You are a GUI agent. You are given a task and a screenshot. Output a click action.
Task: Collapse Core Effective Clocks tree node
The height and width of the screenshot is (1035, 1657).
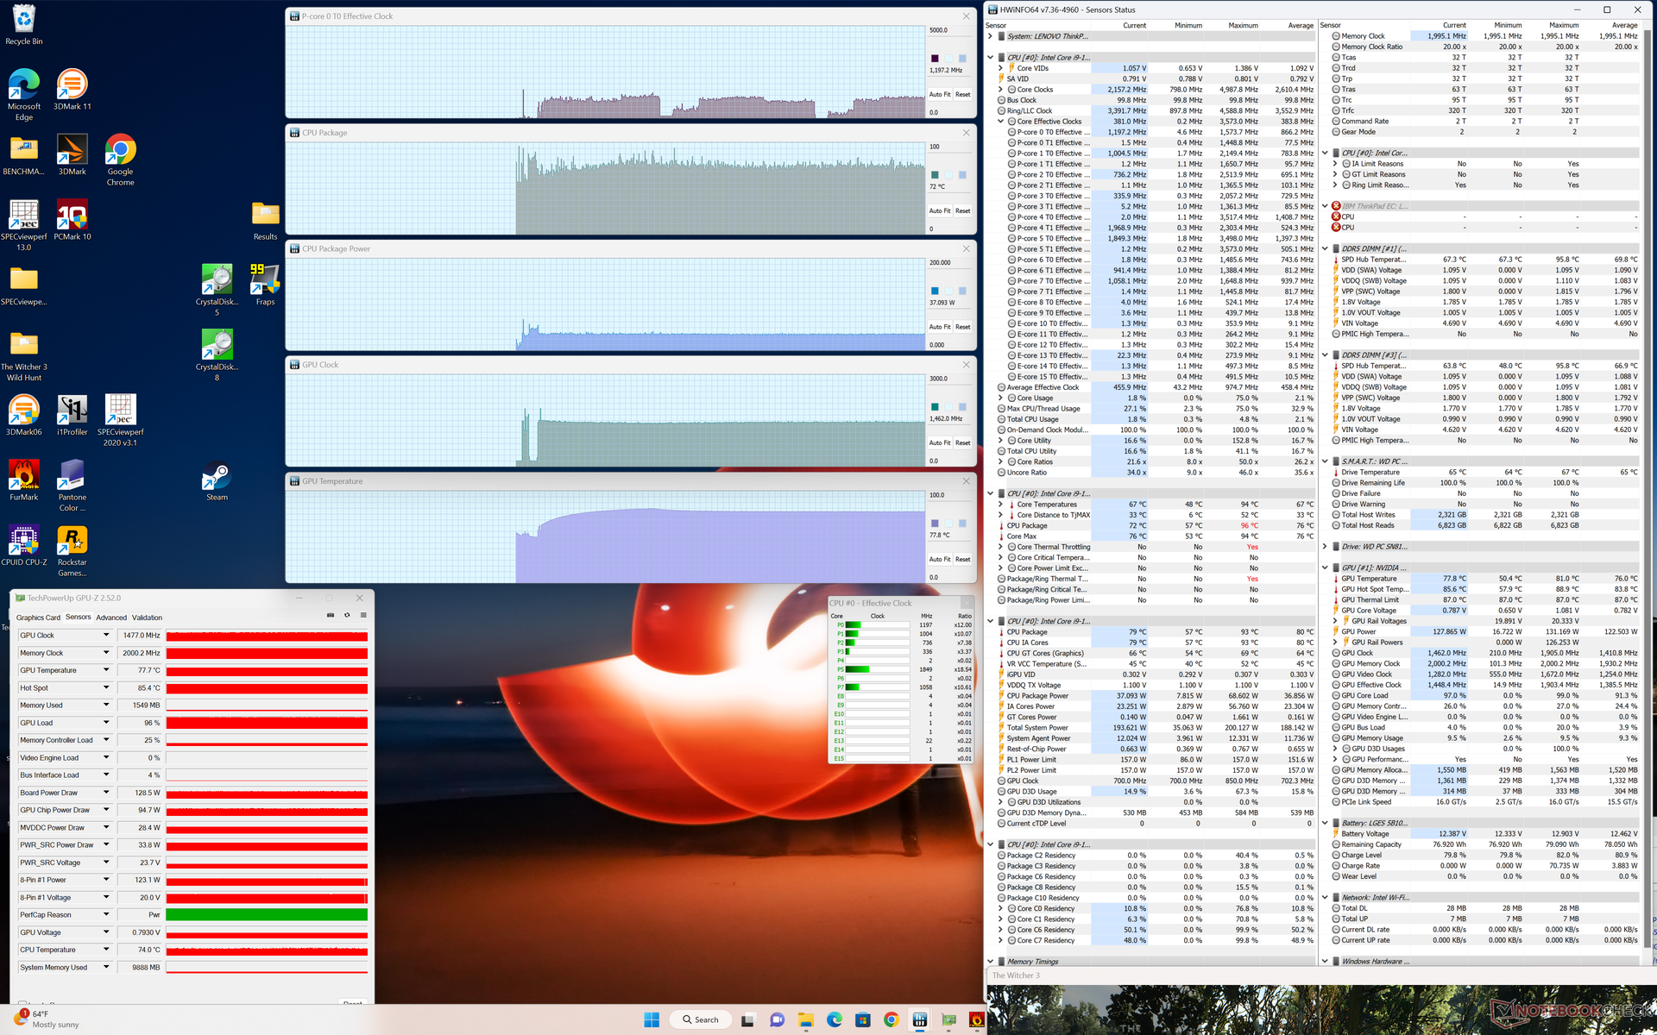pyautogui.click(x=1001, y=122)
